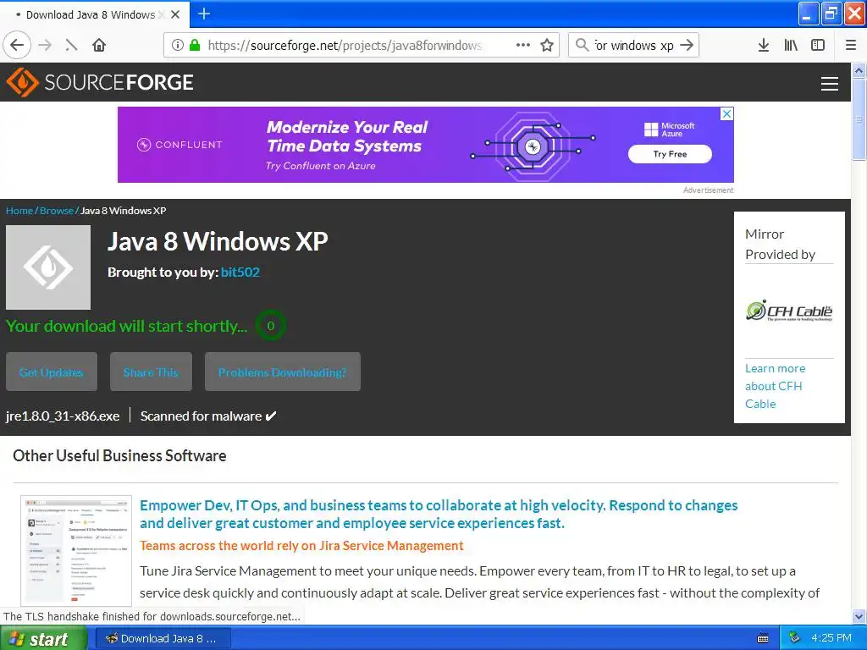Screen dimensions: 867x650
Task: Click the Share This button
Action: point(151,372)
